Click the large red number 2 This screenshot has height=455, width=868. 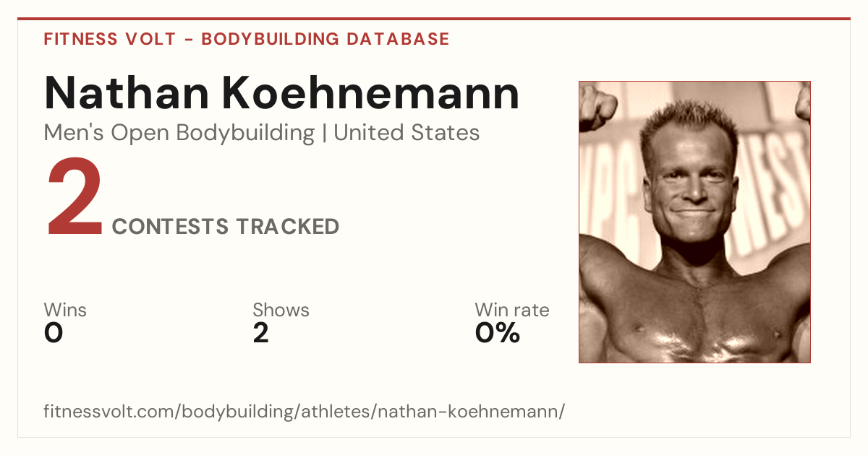(75, 197)
